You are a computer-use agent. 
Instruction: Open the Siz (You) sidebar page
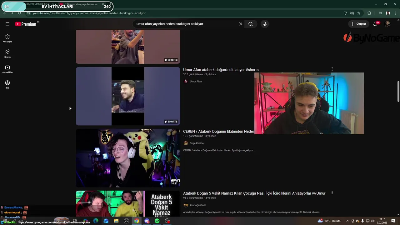[7, 84]
